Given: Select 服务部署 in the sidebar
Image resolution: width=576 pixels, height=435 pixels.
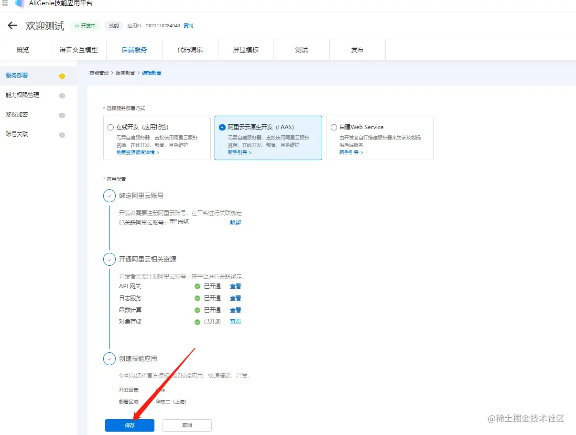Looking at the screenshot, I should pyautogui.click(x=38, y=76).
